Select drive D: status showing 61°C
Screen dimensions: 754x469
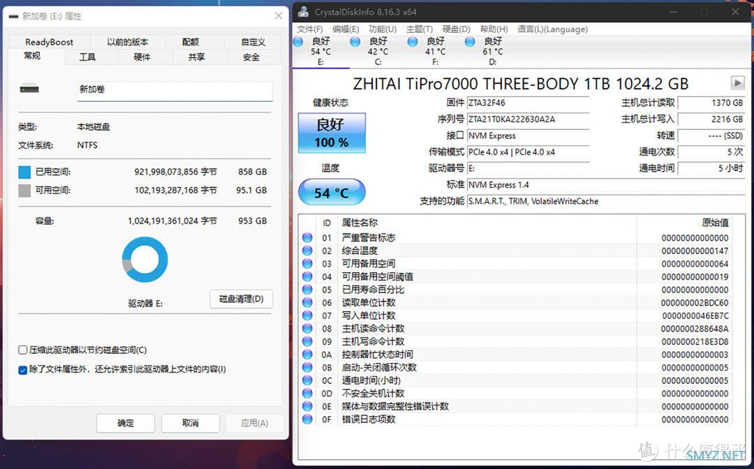[492, 47]
